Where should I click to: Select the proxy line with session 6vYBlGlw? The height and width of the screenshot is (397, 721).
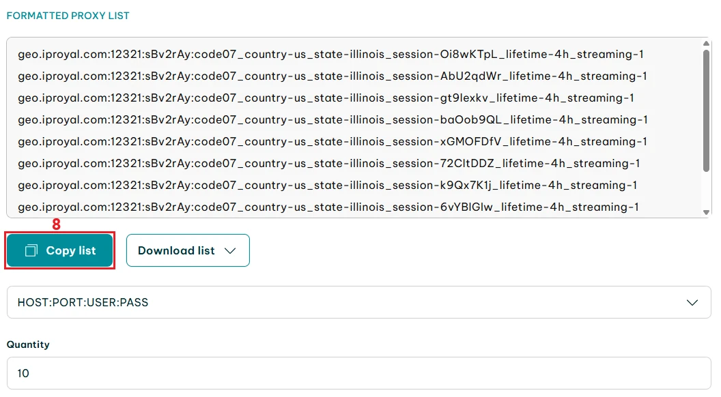tap(328, 207)
